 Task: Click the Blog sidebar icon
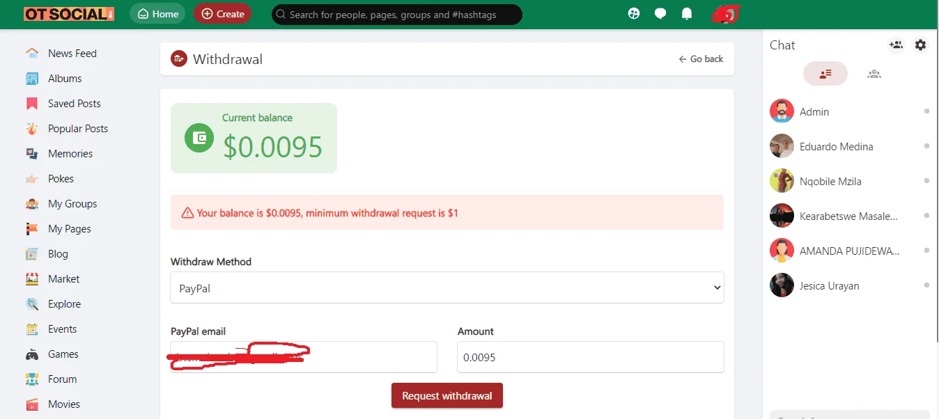pyautogui.click(x=32, y=254)
